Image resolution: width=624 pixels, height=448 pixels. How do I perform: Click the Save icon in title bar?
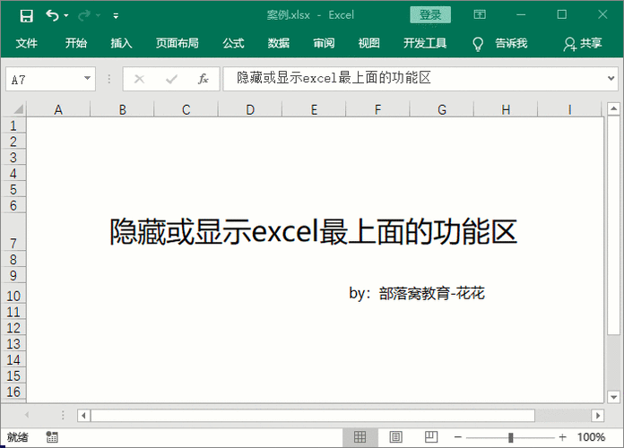[26, 16]
